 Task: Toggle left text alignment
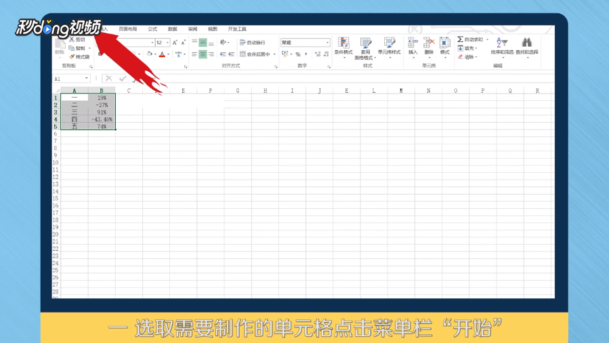tap(194, 54)
